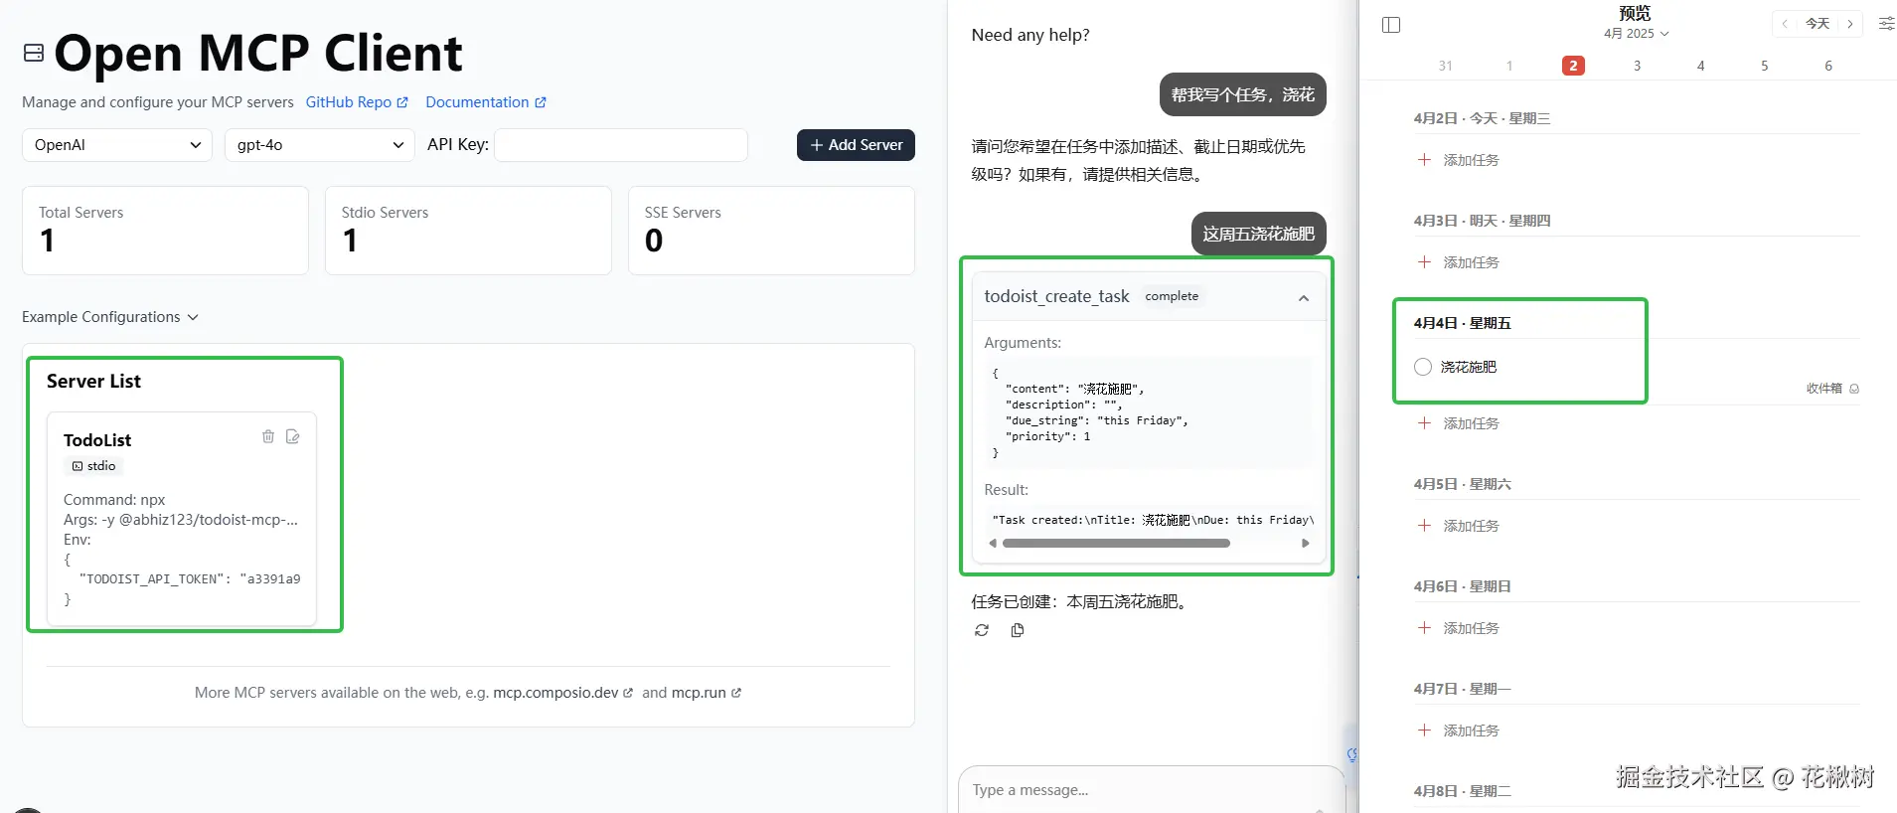Select day 5 in the week strip
Image resolution: width=1897 pixels, height=813 pixels.
coord(1764,66)
